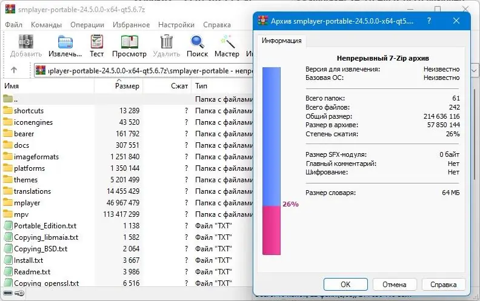Select the imageformats folder icon
This screenshot has width=480, height=301.
pyautogui.click(x=8, y=157)
